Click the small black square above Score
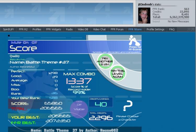 tap(9, 36)
